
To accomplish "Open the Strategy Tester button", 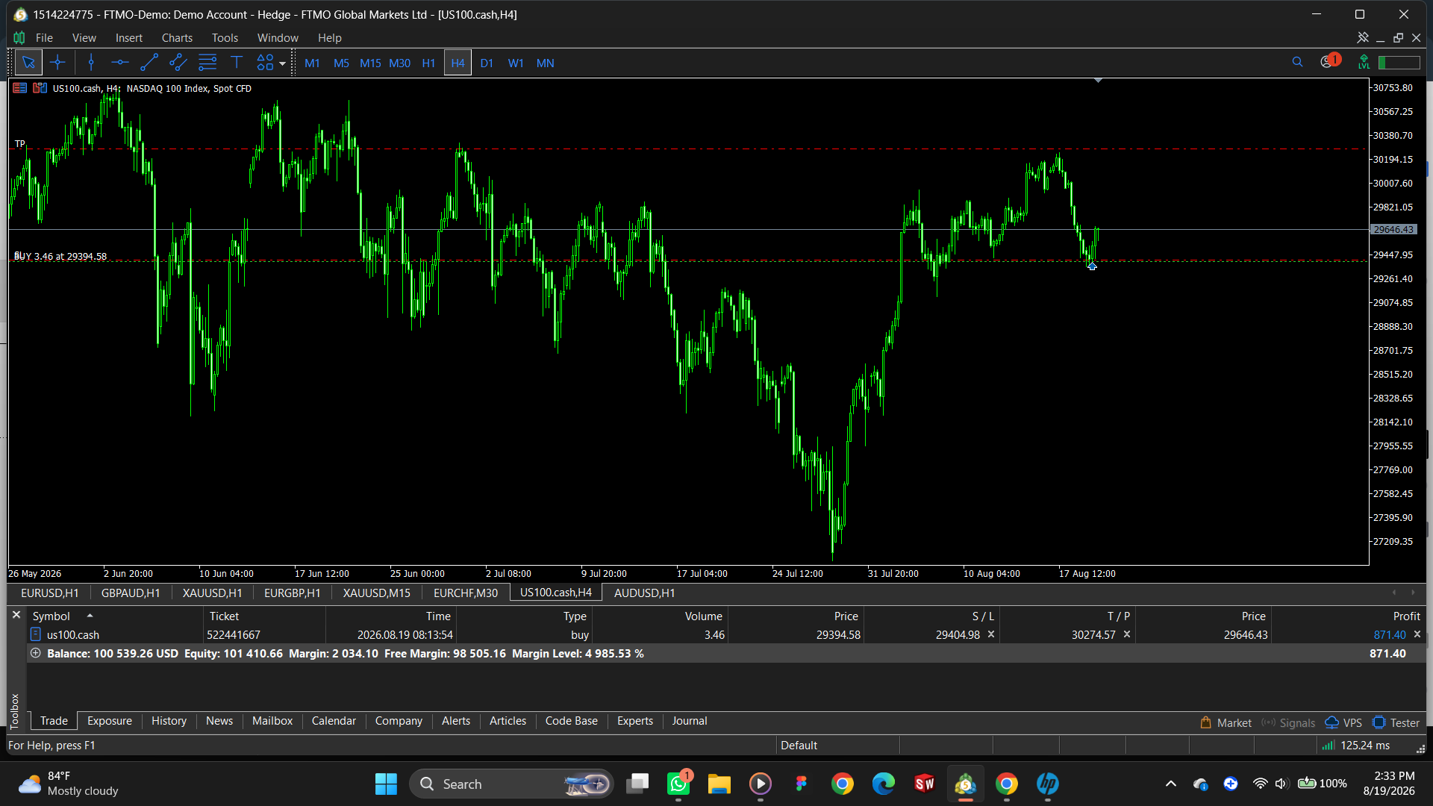I will [x=1396, y=722].
